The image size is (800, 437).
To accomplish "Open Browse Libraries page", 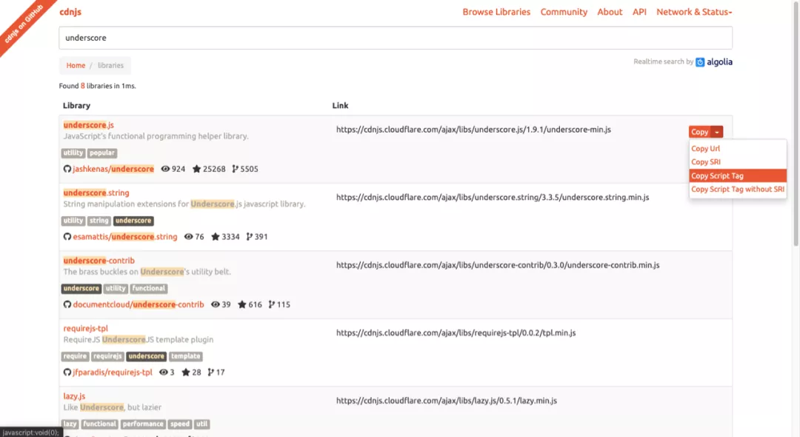I will [496, 12].
